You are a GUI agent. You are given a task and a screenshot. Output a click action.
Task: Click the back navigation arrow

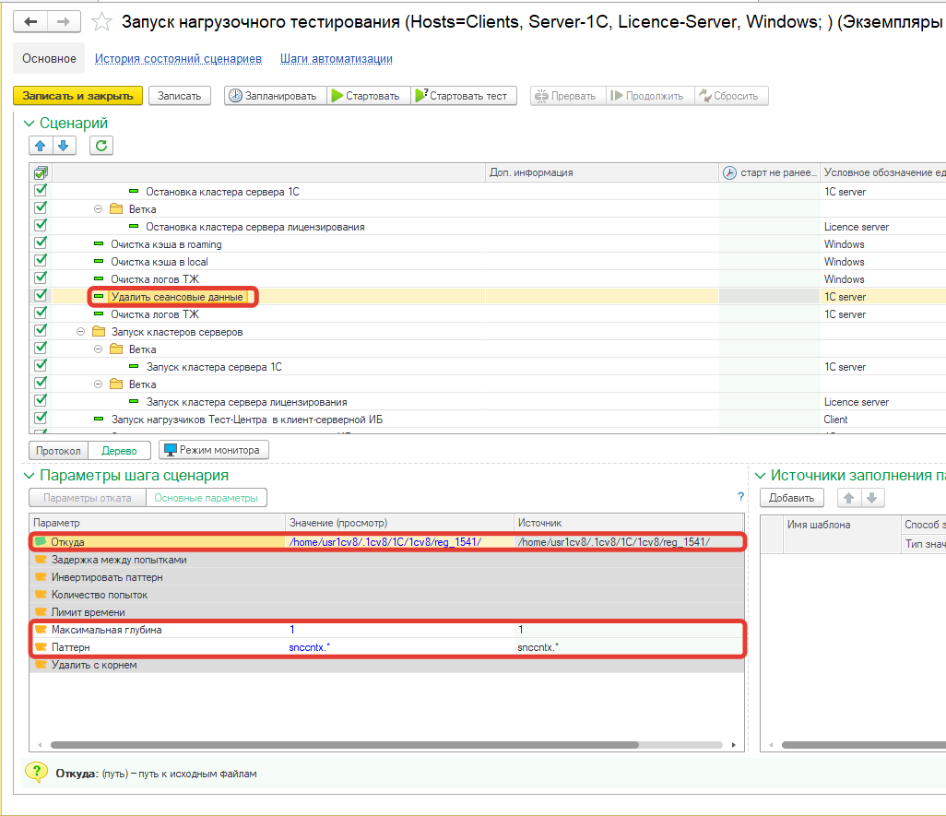click(x=31, y=21)
